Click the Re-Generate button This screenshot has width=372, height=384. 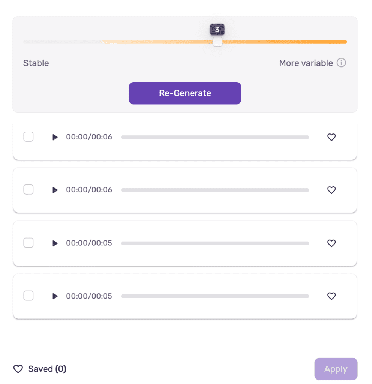pyautogui.click(x=185, y=93)
